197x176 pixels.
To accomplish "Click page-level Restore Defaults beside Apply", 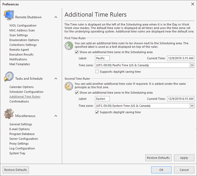I will click(158, 158).
